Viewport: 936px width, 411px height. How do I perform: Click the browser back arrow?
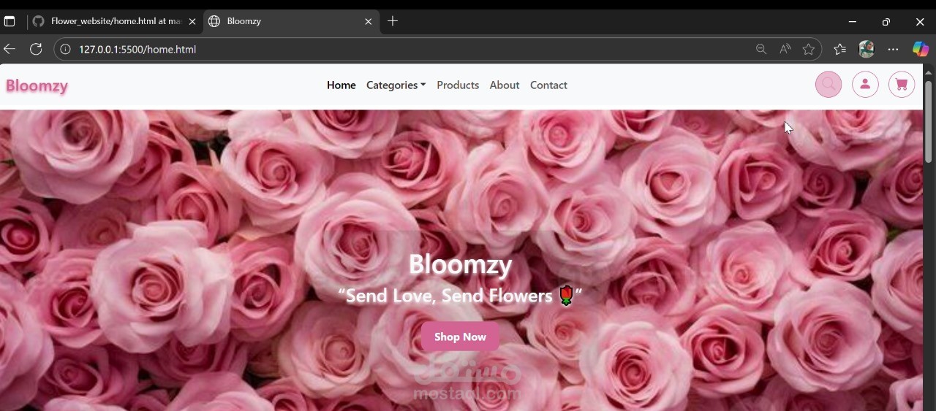point(10,50)
